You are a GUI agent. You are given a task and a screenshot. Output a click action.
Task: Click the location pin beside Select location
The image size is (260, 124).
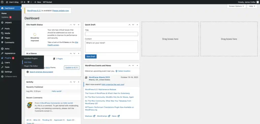(116, 71)
